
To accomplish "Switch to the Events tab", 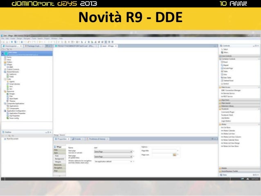I will (78, 139).
